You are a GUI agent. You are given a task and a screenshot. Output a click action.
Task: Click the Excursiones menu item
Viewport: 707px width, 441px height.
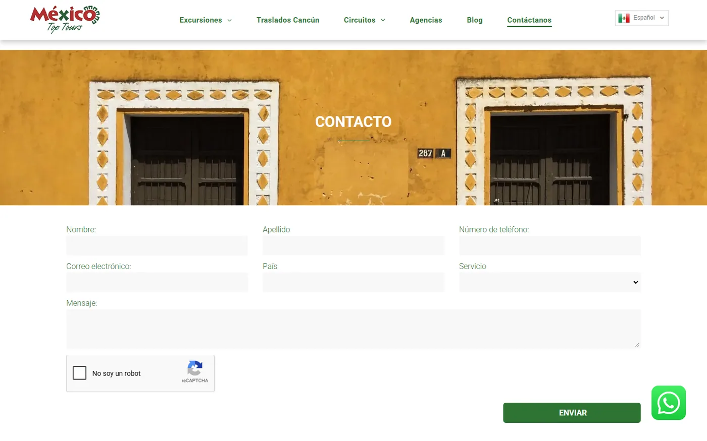click(200, 20)
